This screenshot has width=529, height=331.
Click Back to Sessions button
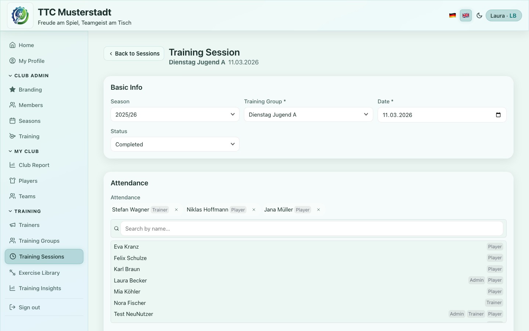[134, 54]
